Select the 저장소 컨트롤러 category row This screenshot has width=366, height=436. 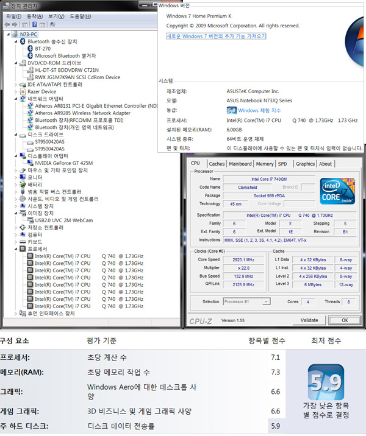(x=45, y=228)
